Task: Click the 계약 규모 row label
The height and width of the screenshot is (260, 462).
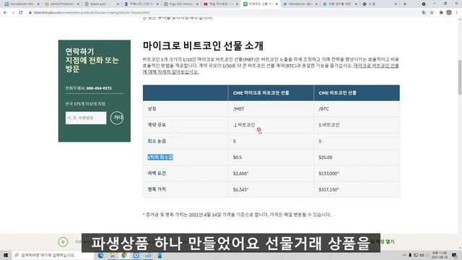Action: coord(157,125)
